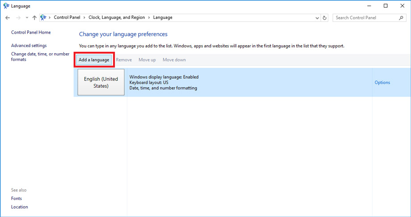Select Language breadcrumb in address bar
The width and height of the screenshot is (411, 217).
(x=163, y=17)
